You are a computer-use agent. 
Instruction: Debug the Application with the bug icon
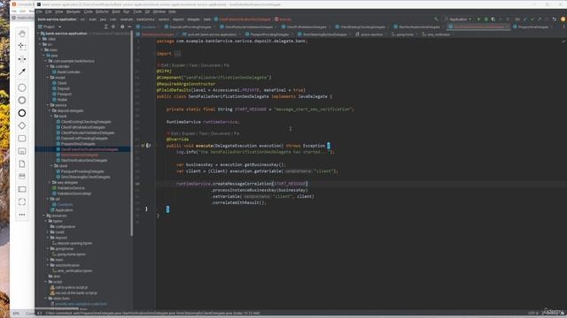tap(486, 19)
